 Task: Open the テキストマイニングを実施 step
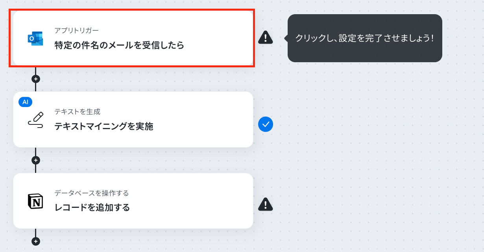click(x=133, y=120)
